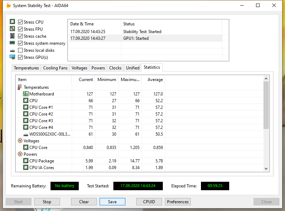Click the Test Started timestamp display

click(138, 186)
